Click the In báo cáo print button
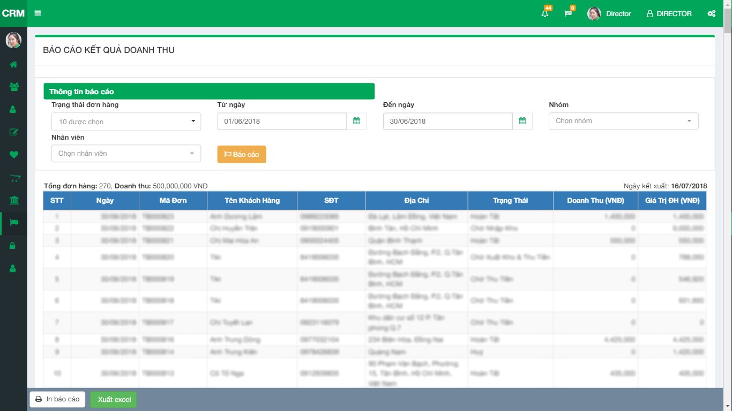 click(57, 399)
